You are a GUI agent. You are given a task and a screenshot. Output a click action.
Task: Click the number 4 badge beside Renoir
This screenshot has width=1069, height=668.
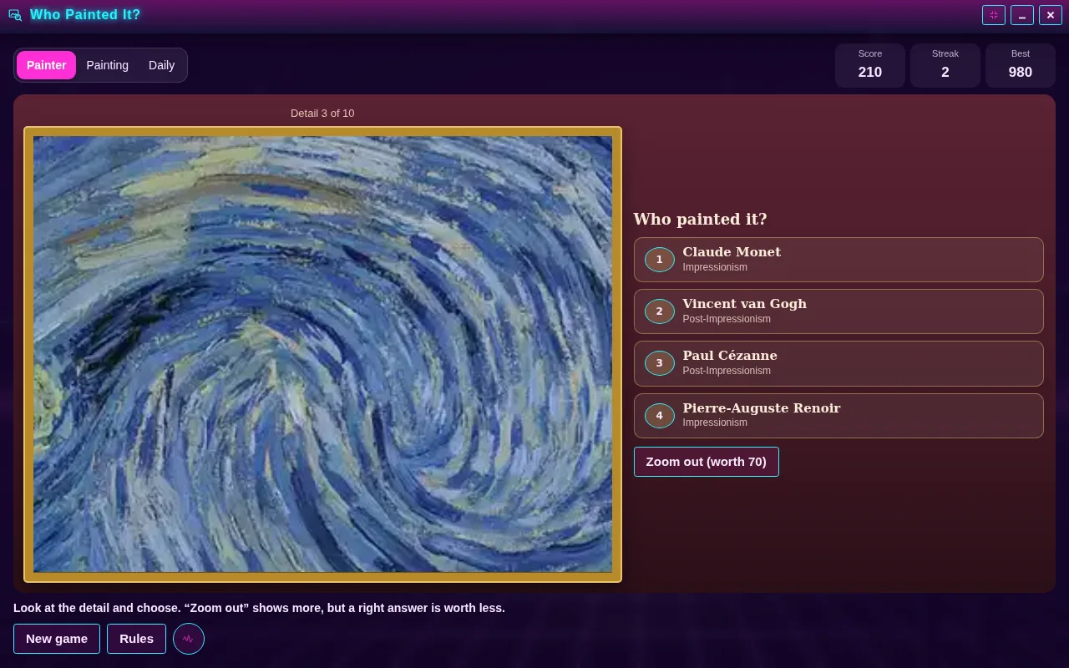[x=660, y=416]
